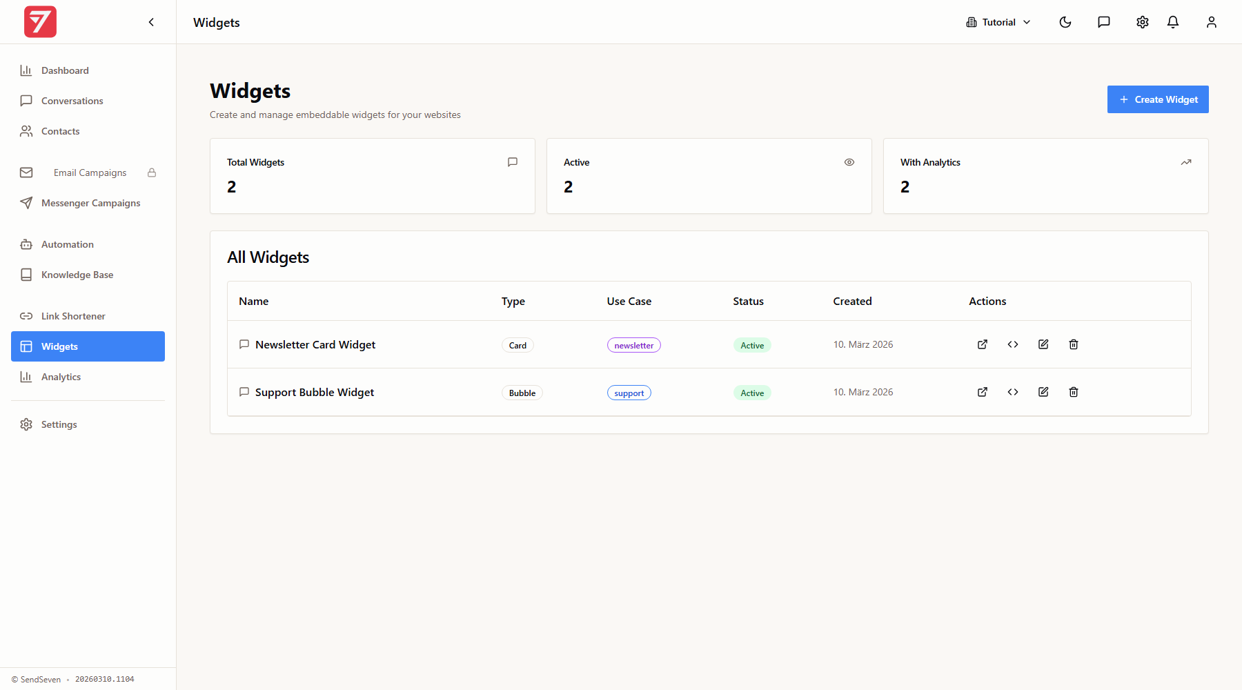Click the Card type badge
The width and height of the screenshot is (1242, 690).
517,345
